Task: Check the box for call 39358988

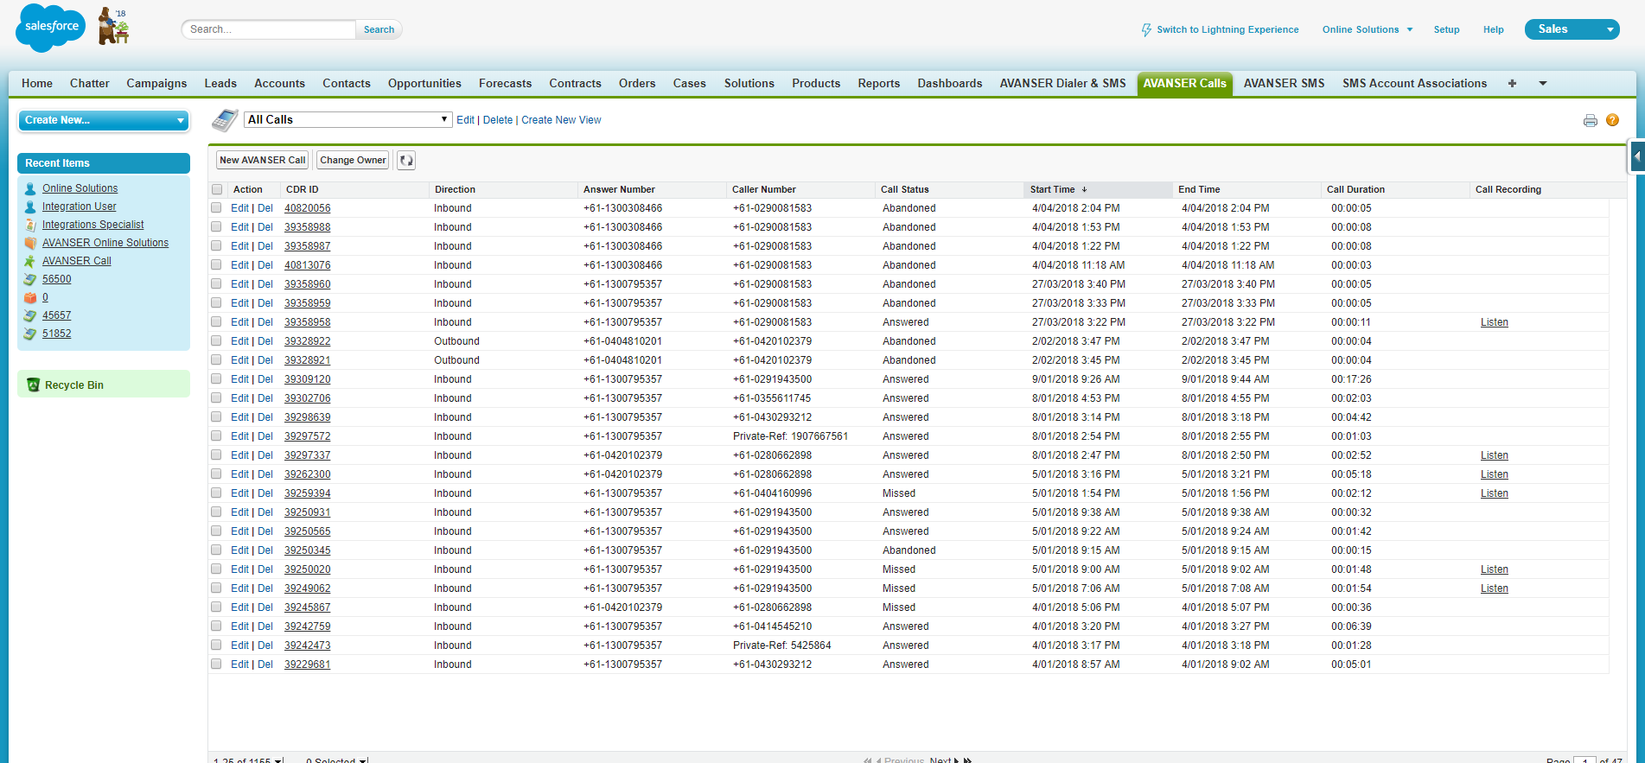Action: 216,227
